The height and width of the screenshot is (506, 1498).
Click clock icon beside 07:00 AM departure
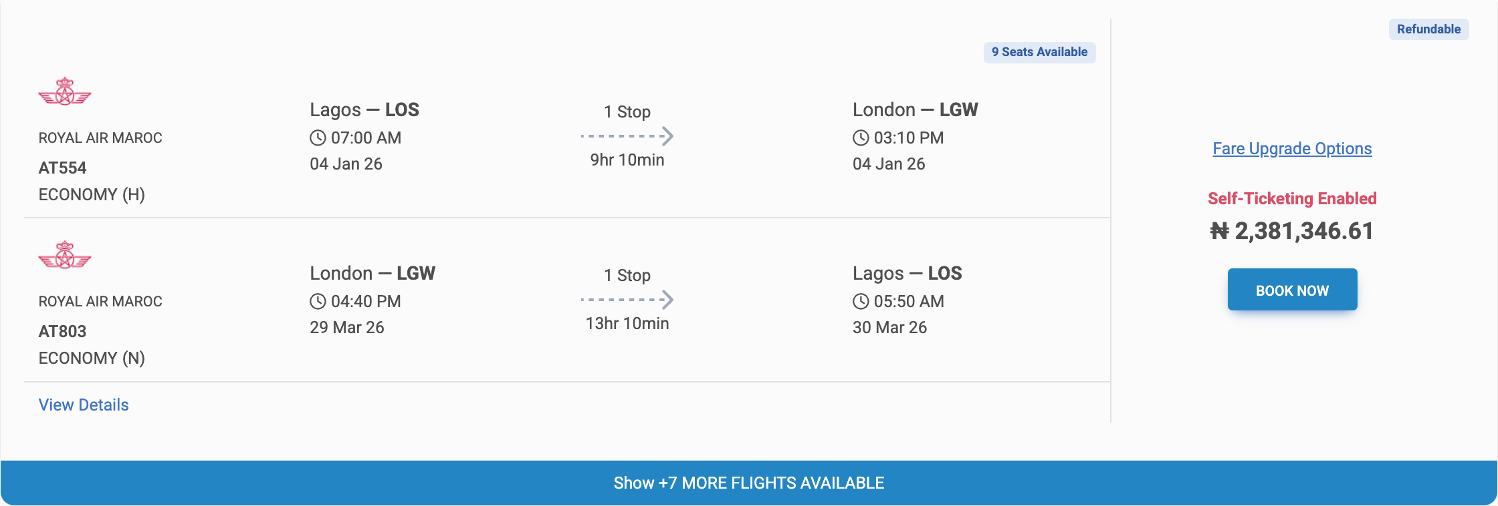(x=318, y=138)
